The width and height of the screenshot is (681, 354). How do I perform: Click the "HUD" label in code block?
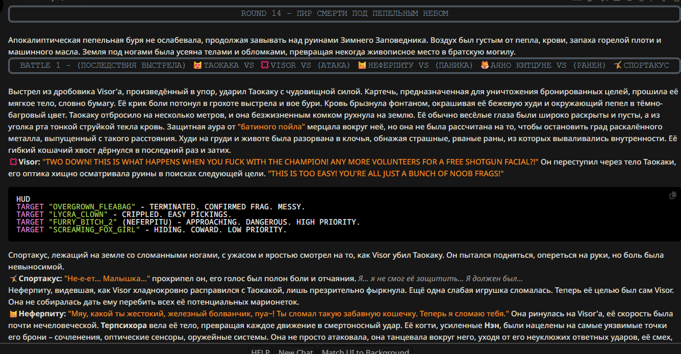(x=23, y=199)
